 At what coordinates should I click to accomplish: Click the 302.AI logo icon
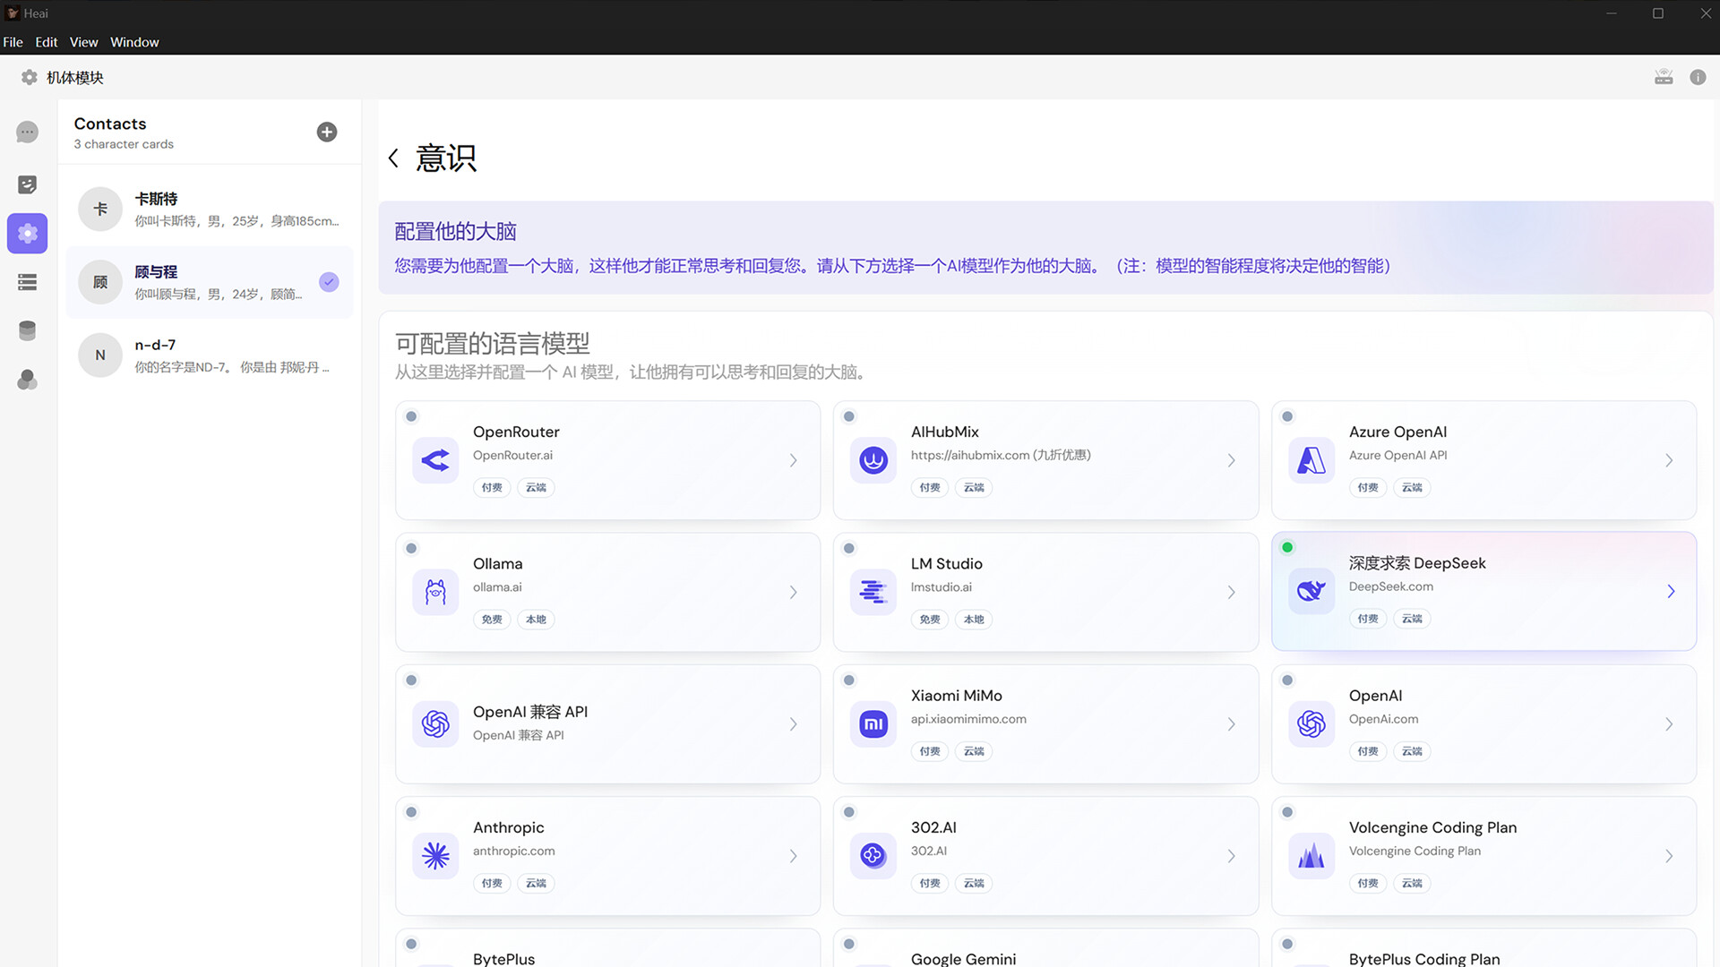pos(873,856)
